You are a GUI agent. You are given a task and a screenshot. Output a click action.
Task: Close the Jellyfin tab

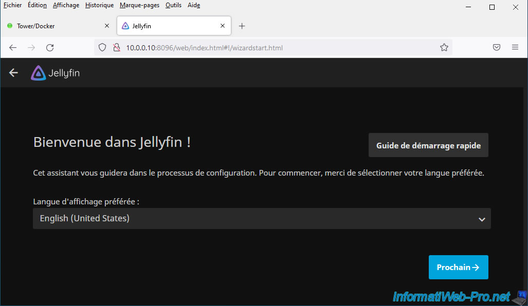[223, 26]
